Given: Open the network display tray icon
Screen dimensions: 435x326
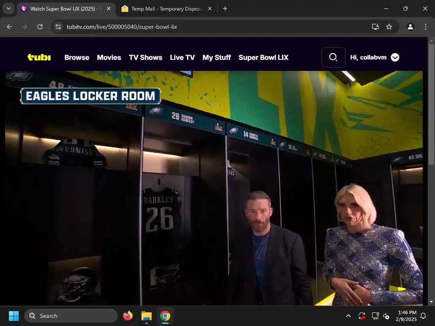Looking at the screenshot, I should (x=375, y=316).
